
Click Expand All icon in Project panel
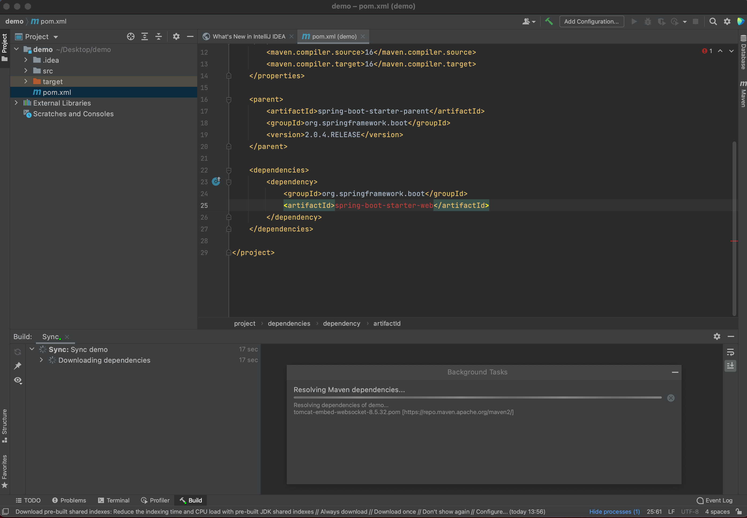144,37
